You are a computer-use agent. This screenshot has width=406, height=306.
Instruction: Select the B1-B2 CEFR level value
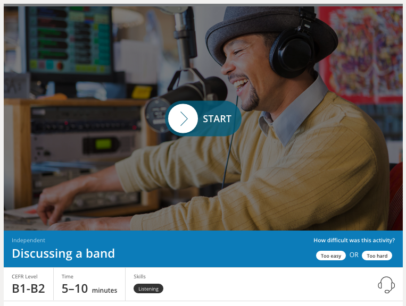click(29, 288)
